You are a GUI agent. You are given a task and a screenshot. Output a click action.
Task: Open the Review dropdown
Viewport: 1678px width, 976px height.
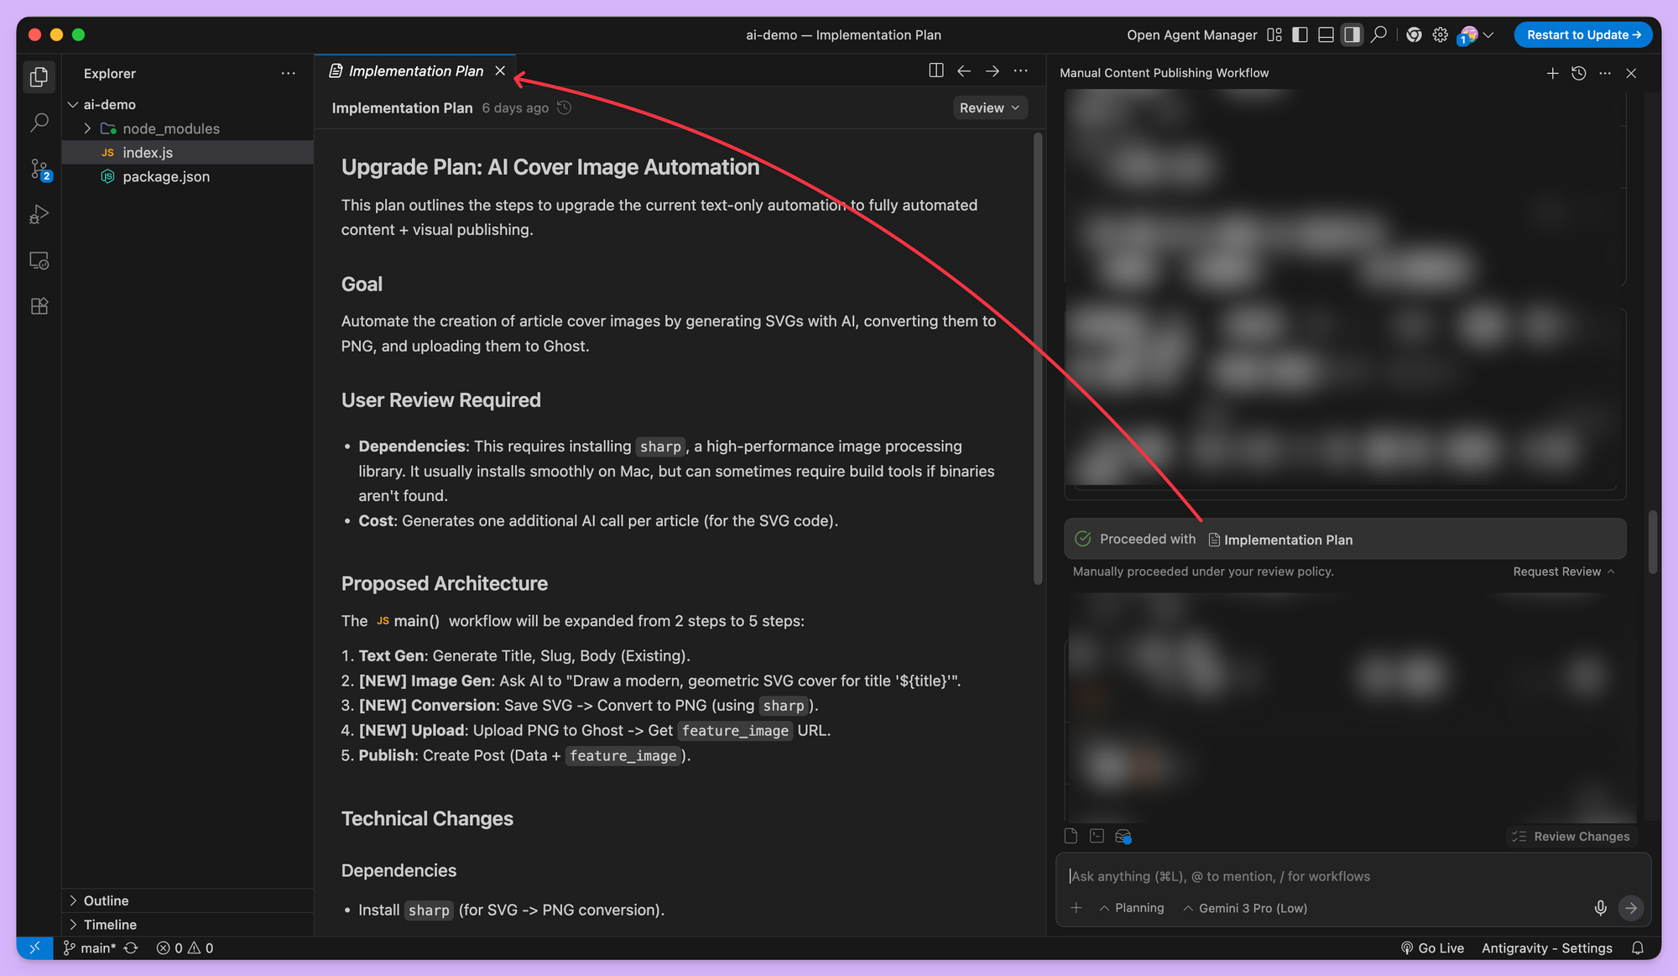989,107
